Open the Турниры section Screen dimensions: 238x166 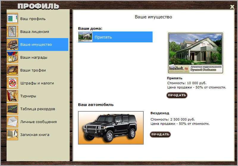pos(28,96)
